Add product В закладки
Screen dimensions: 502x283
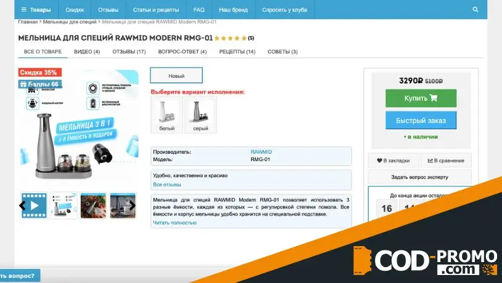pyautogui.click(x=393, y=161)
